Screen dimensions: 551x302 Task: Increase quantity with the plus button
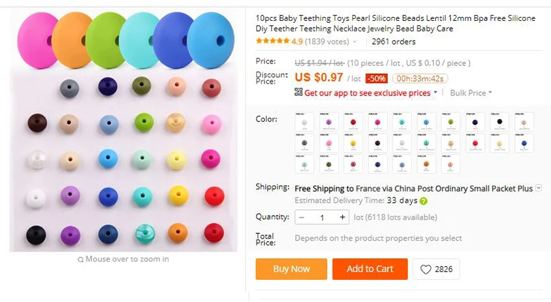(342, 217)
